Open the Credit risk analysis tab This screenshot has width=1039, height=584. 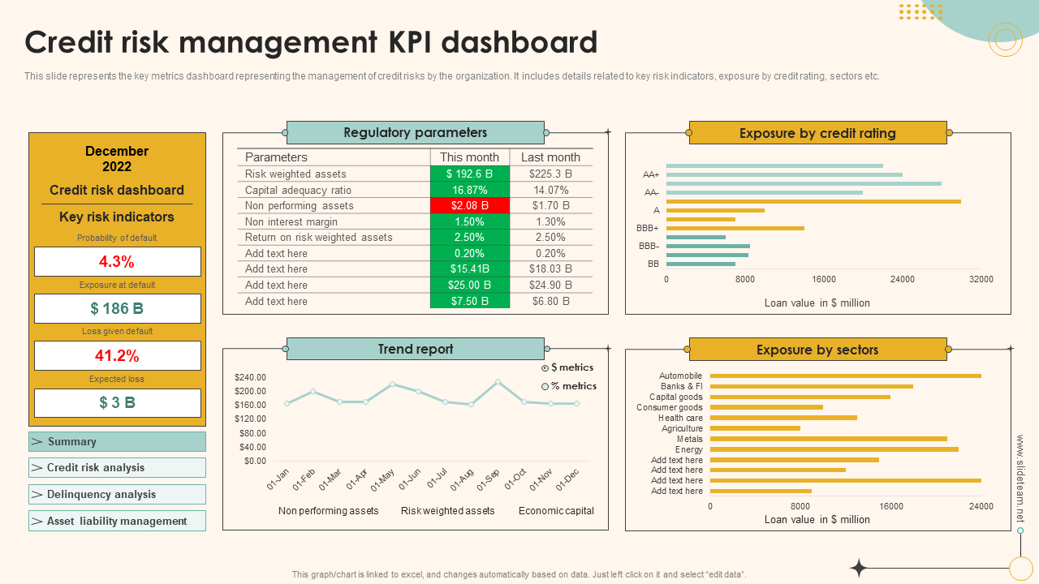[x=117, y=467]
